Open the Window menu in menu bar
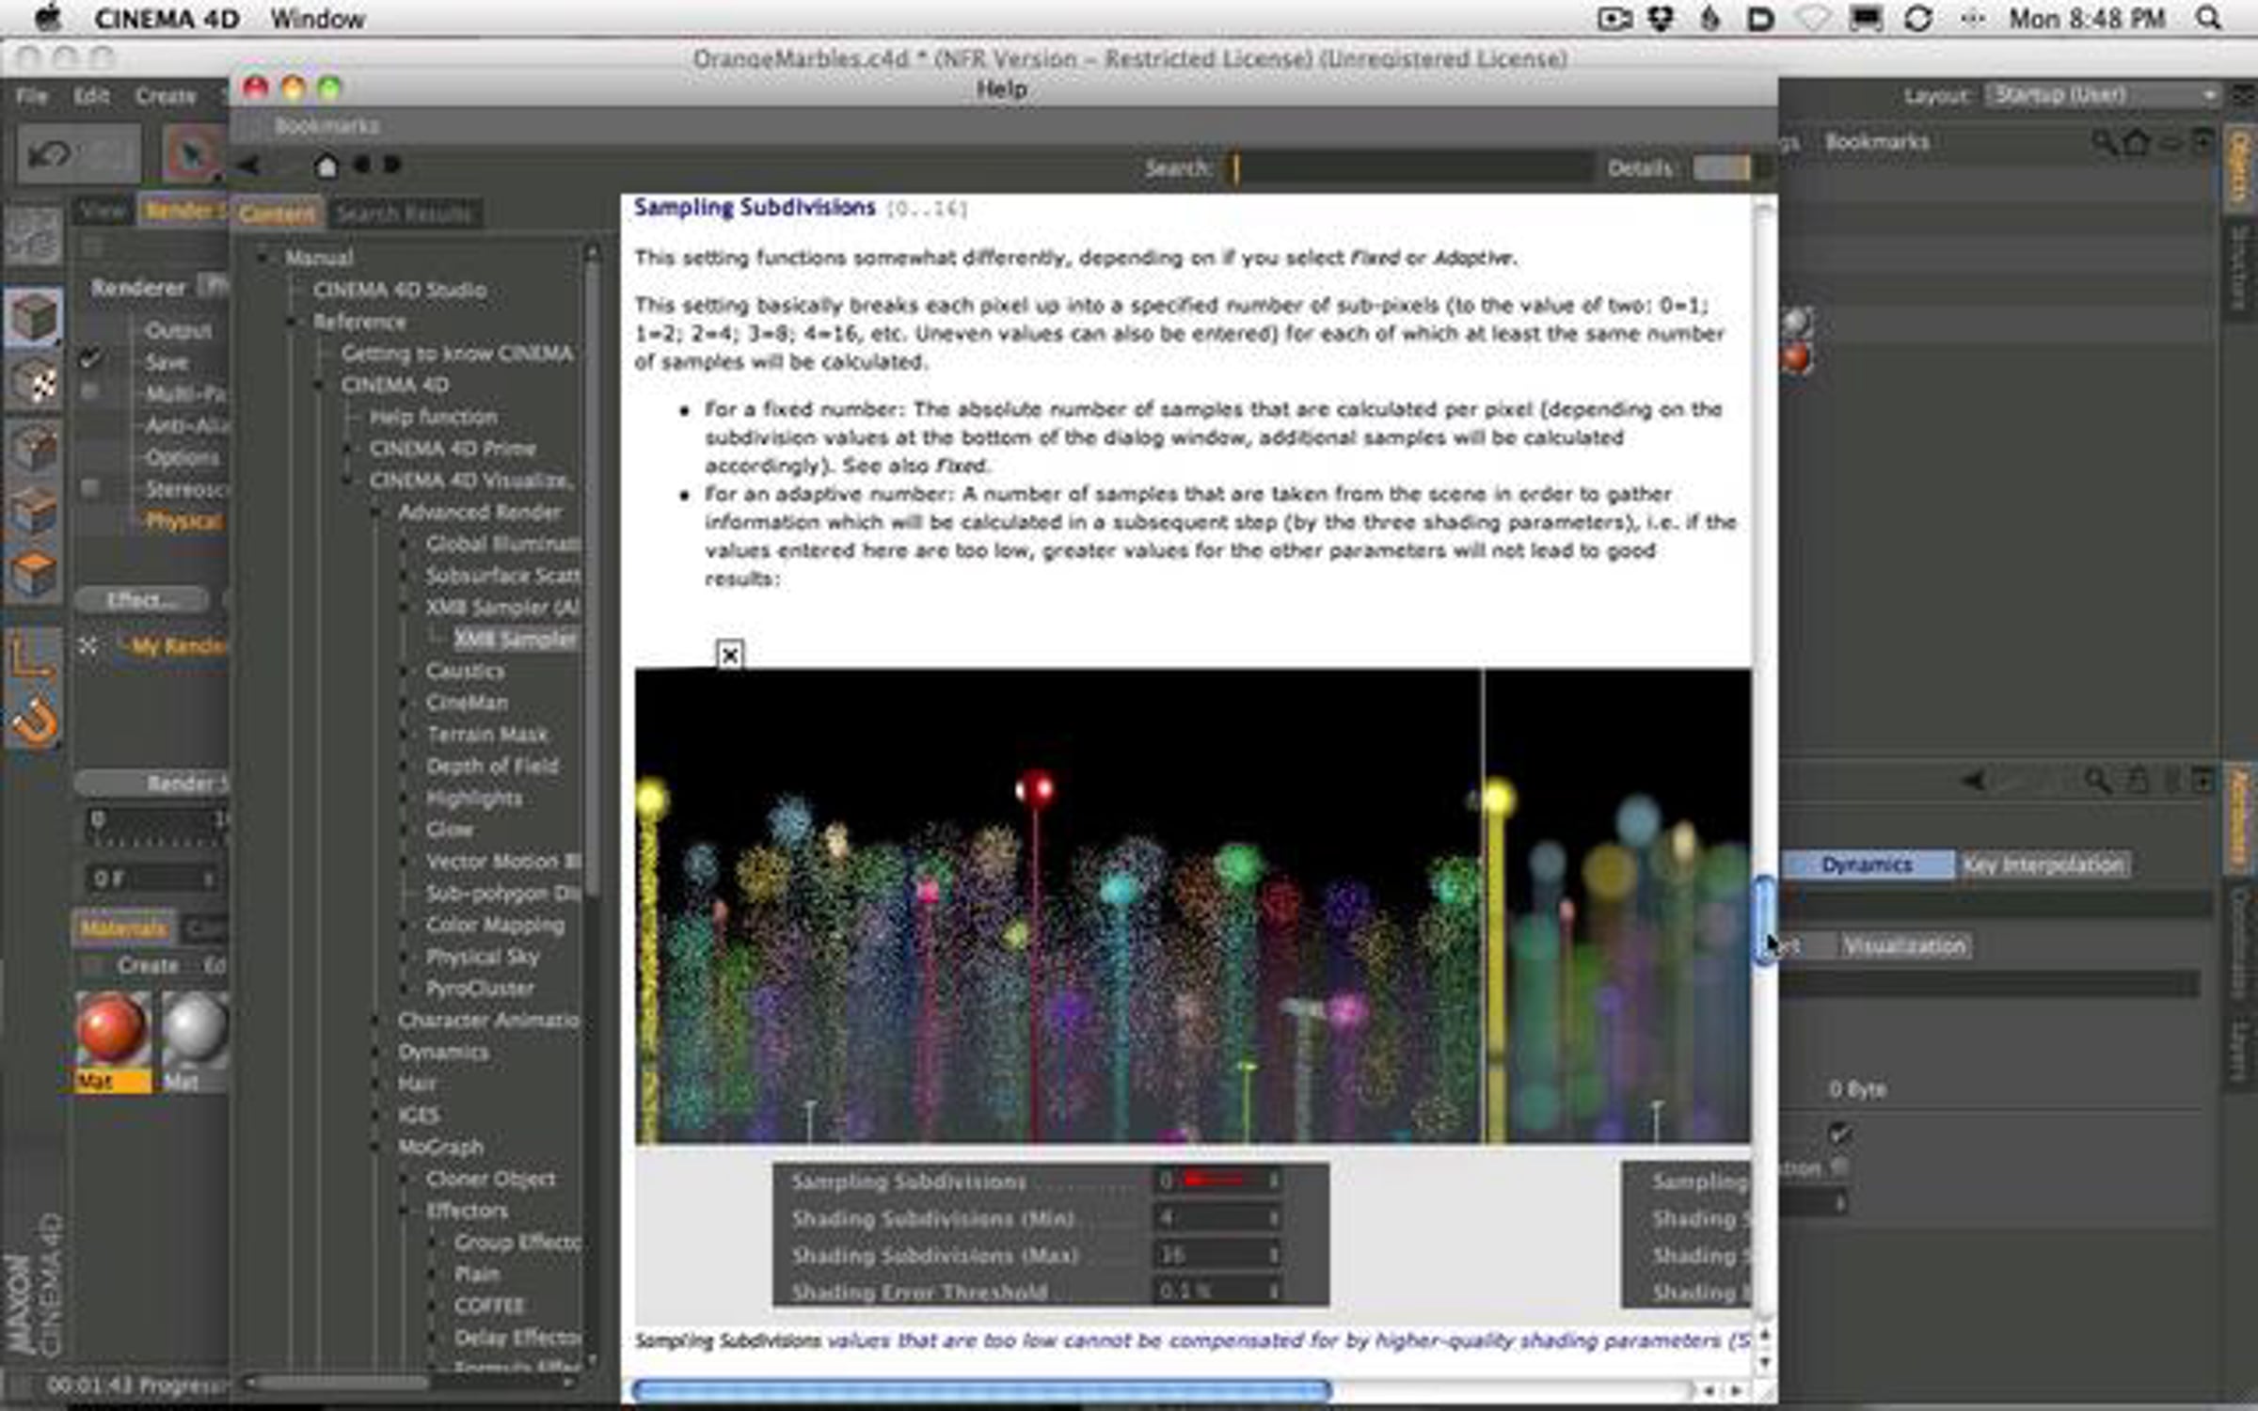 [317, 19]
